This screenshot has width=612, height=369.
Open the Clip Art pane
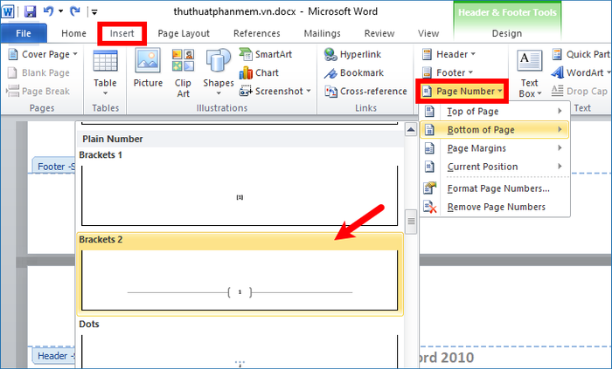pyautogui.click(x=183, y=73)
